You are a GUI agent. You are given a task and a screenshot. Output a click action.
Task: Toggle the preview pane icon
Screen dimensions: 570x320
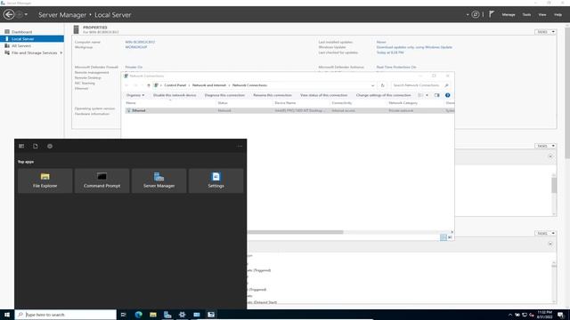point(437,95)
